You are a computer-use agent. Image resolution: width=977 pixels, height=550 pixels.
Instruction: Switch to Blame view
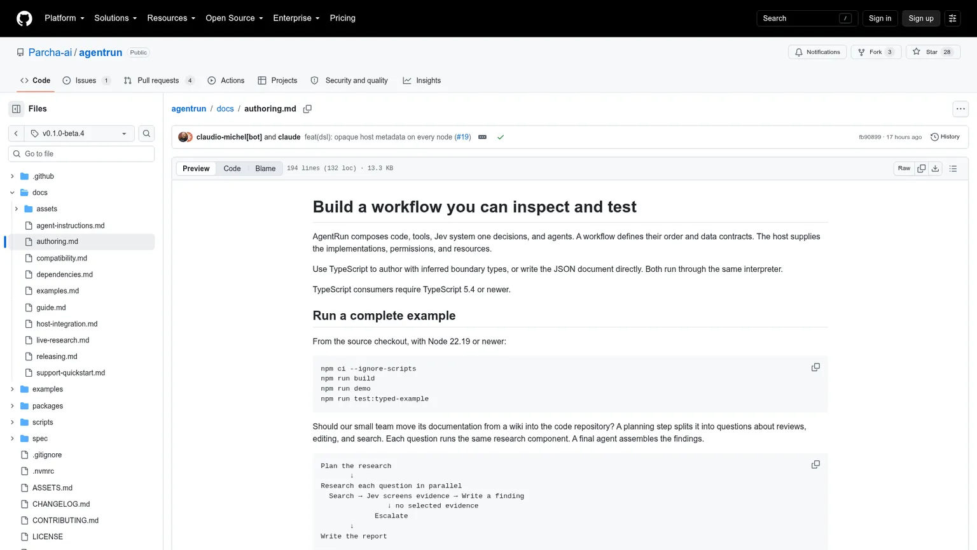point(265,169)
